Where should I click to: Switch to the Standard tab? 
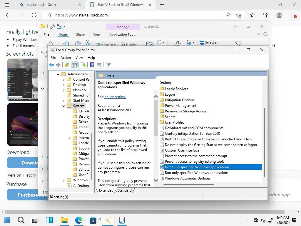(x=125, y=190)
